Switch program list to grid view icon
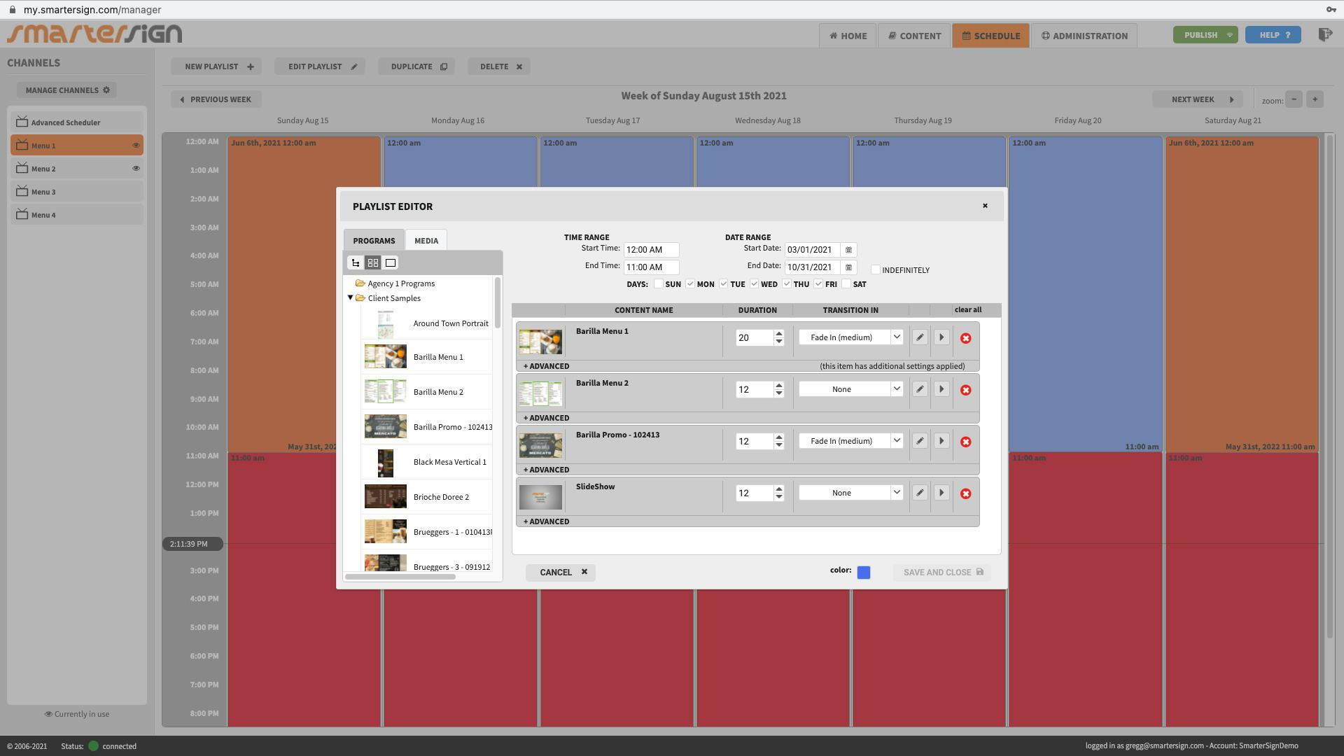Image resolution: width=1344 pixels, height=756 pixels. (x=373, y=263)
